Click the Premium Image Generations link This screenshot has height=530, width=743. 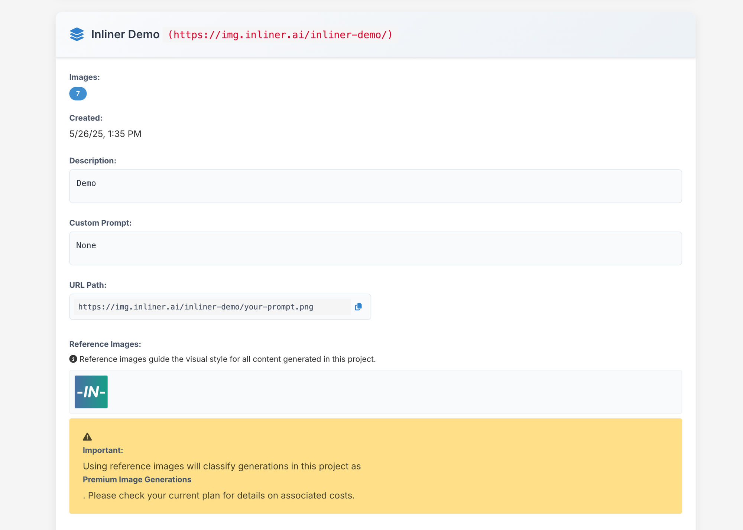(137, 479)
